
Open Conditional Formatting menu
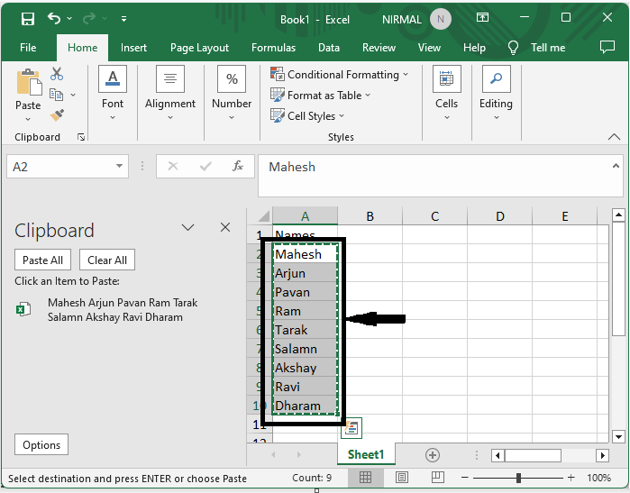[x=339, y=74]
